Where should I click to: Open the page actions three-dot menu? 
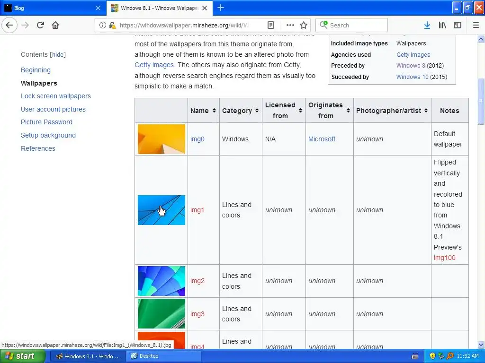coord(290,26)
